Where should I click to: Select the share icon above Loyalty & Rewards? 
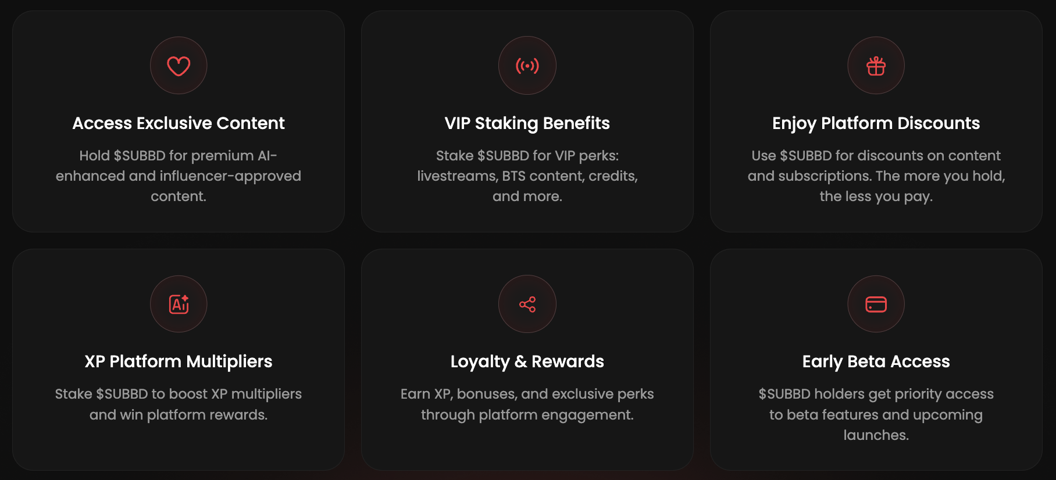[x=527, y=304]
